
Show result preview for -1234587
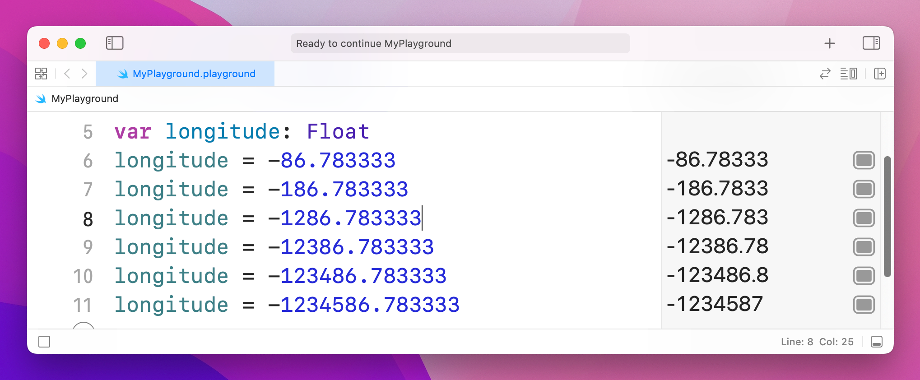tap(864, 305)
